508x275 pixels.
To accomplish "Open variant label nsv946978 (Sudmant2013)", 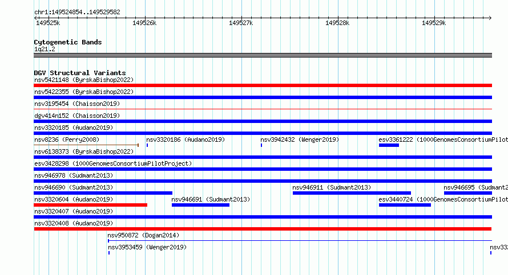I will tap(74, 175).
